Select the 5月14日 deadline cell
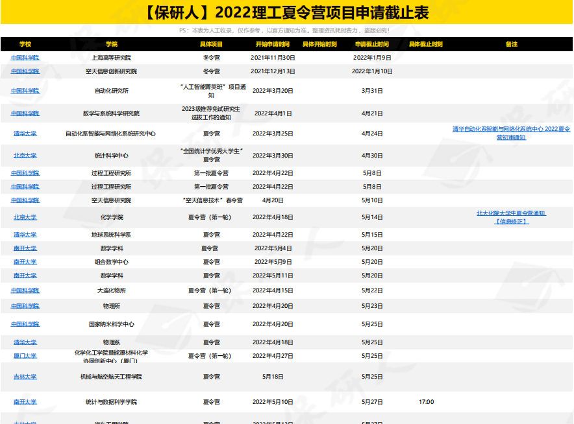The height and width of the screenshot is (424, 574). coord(372,217)
